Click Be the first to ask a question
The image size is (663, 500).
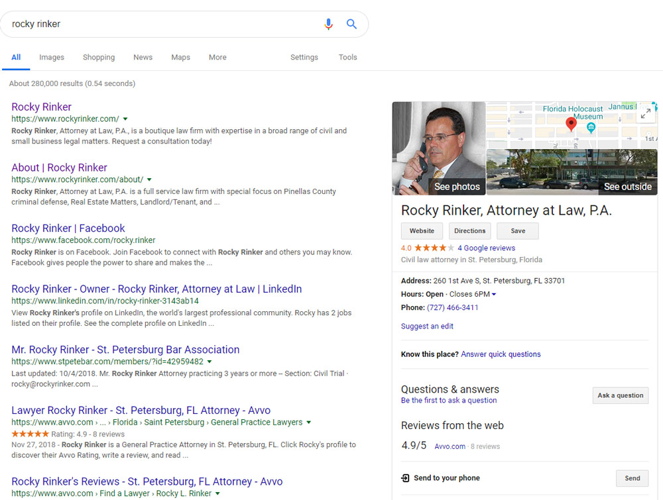(x=449, y=401)
